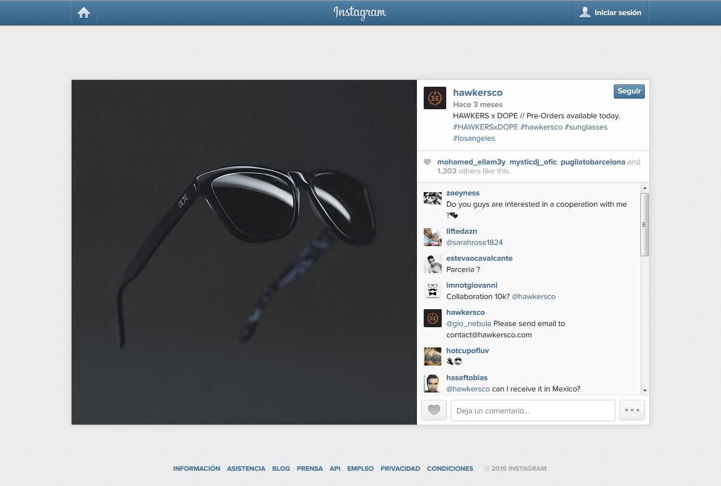Image resolution: width=721 pixels, height=486 pixels.
Task: Open liftedazn commenter avatar
Action: 433,237
